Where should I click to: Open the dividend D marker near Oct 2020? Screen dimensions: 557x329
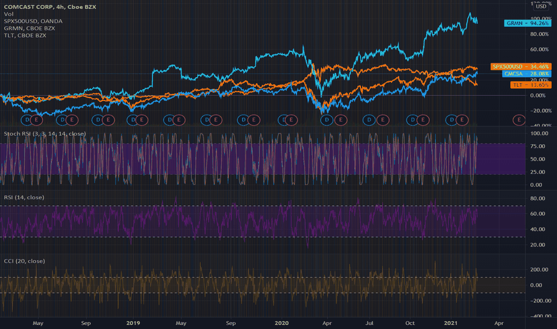coord(412,120)
